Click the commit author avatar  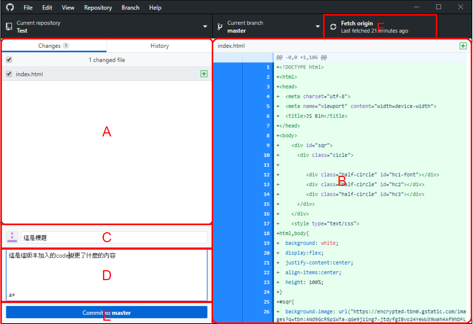pos(12,237)
